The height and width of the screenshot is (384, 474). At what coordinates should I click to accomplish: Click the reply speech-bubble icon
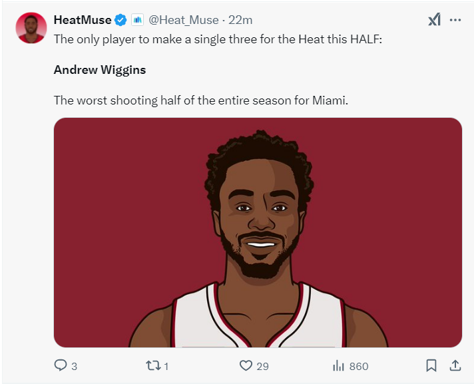[x=61, y=365]
